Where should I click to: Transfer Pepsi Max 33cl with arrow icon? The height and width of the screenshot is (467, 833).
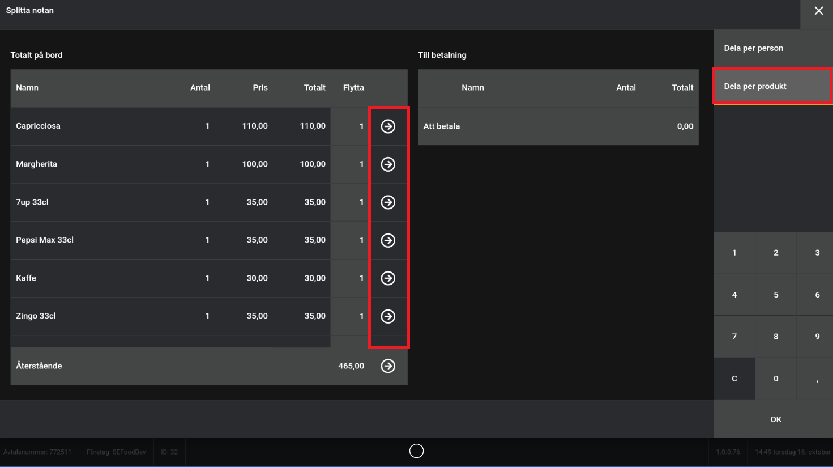pyautogui.click(x=388, y=240)
